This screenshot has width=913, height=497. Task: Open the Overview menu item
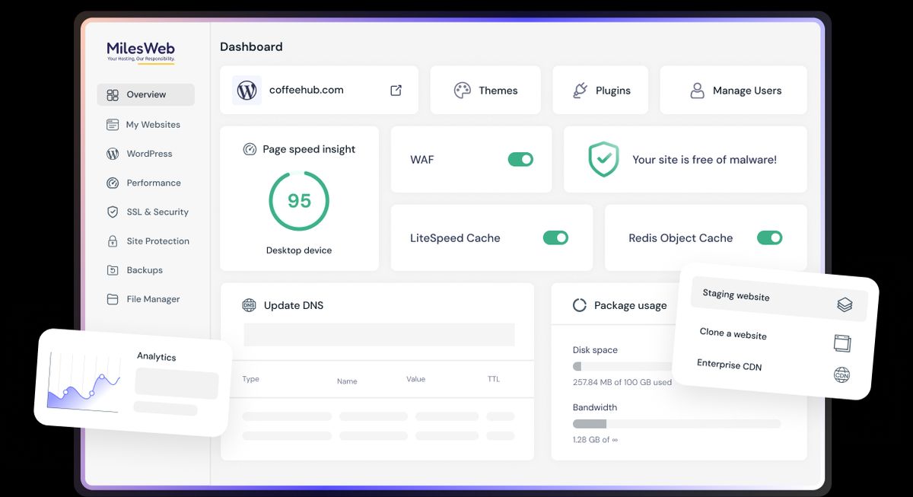(146, 95)
